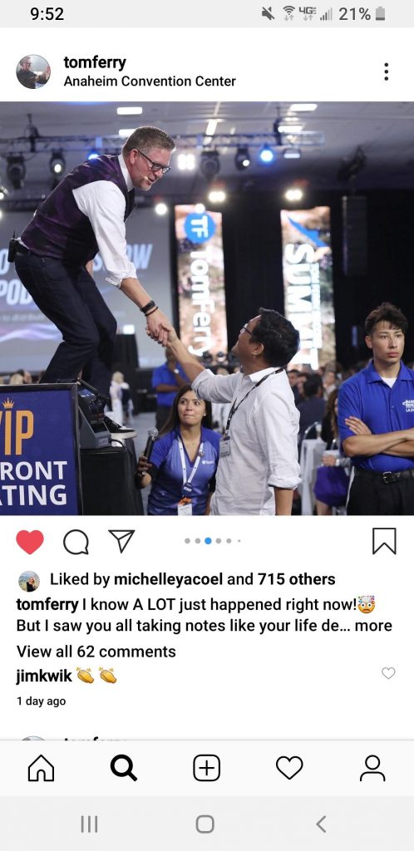The image size is (414, 851).
Task: Open michelleyacoel's profile from likes
Action: click(x=168, y=579)
